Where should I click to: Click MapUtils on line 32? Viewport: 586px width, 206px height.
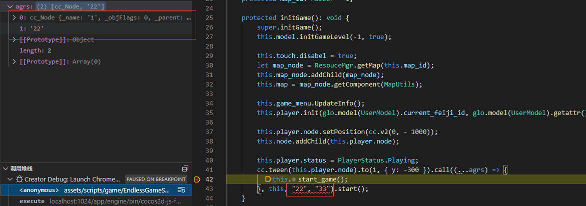point(399,84)
